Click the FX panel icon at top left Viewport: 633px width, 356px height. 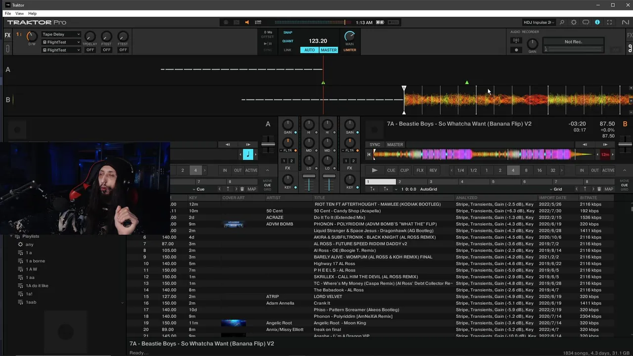coord(7,35)
